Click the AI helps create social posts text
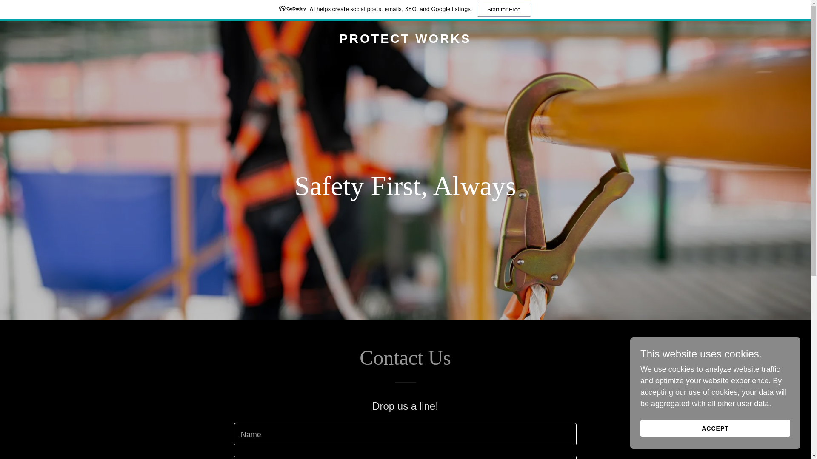Viewport: 817px width, 459px height. point(391,9)
